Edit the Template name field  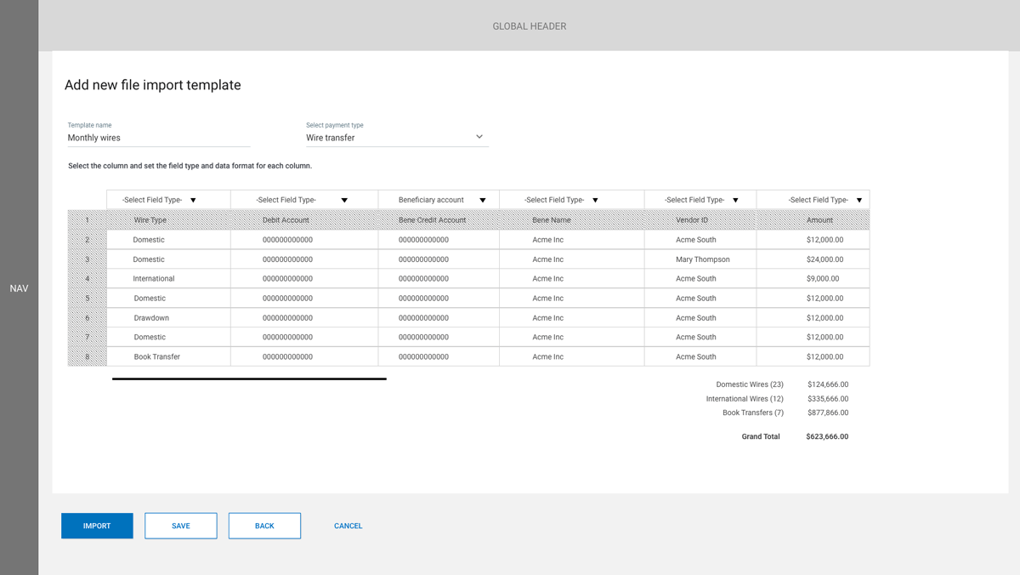point(159,138)
